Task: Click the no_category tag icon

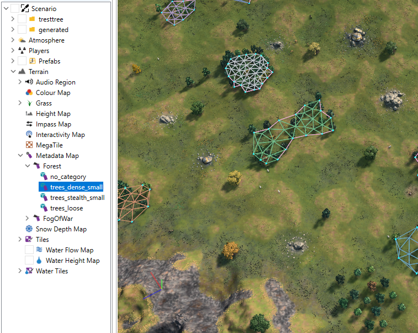Action: click(44, 176)
